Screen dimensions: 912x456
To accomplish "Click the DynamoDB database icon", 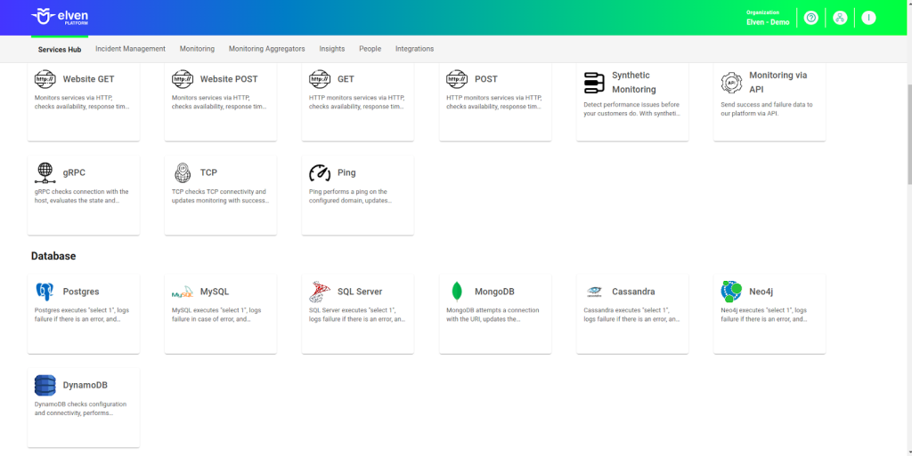I will pos(45,385).
